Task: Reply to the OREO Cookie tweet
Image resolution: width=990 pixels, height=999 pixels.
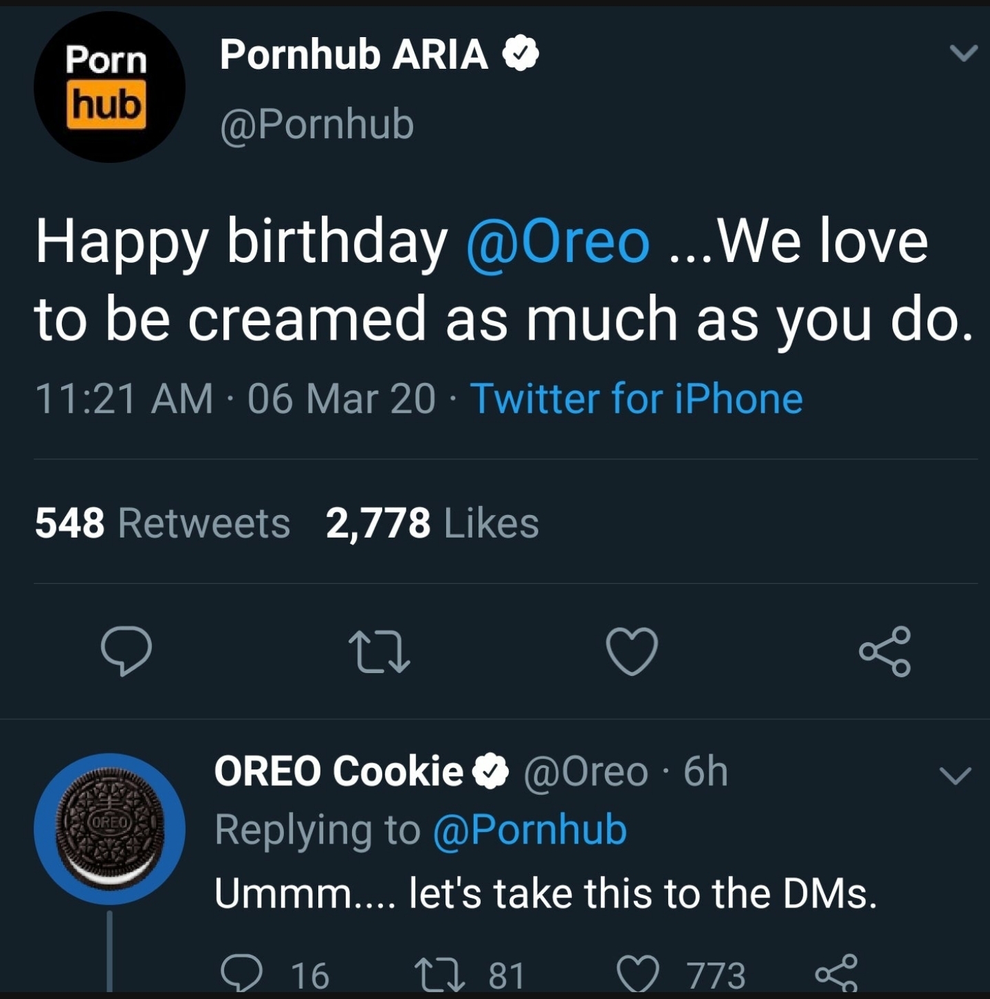Action: pyautogui.click(x=241, y=973)
